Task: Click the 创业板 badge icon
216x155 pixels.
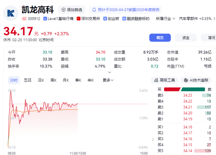Action: click(105, 19)
